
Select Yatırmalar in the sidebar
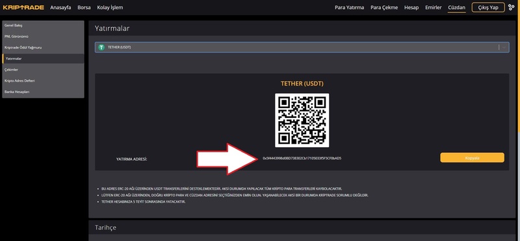(43, 58)
